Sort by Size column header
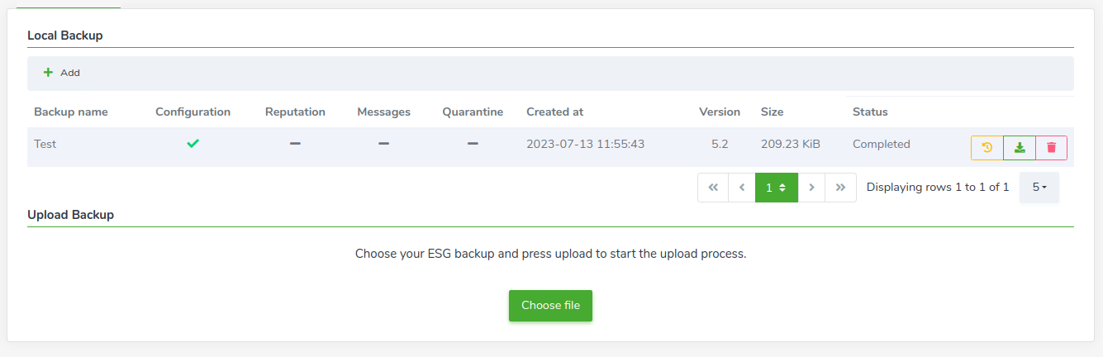1103x357 pixels. coord(773,112)
